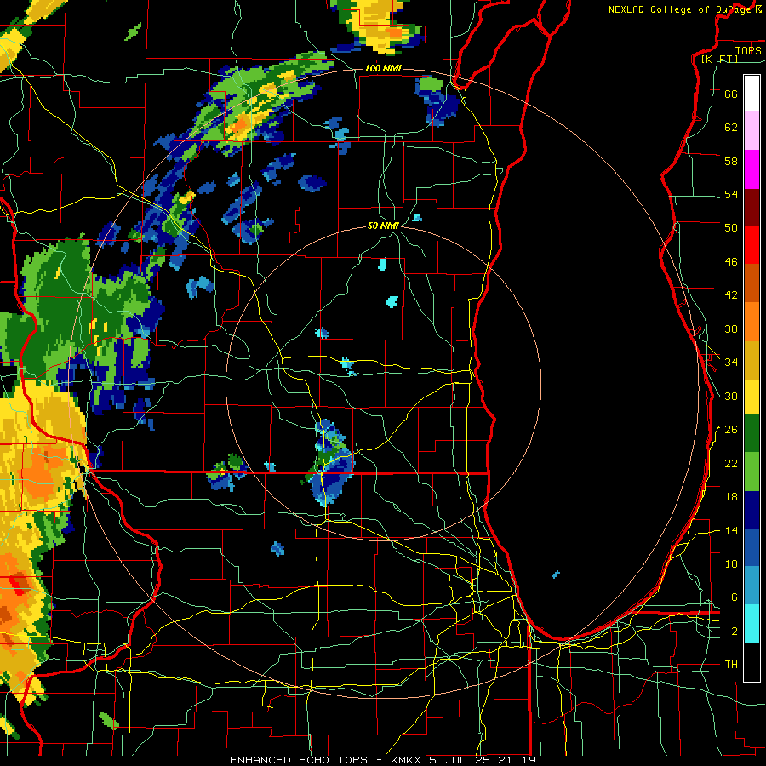766x766 pixels.
Task: Pick the dark orange legend band
Action: click(752, 283)
